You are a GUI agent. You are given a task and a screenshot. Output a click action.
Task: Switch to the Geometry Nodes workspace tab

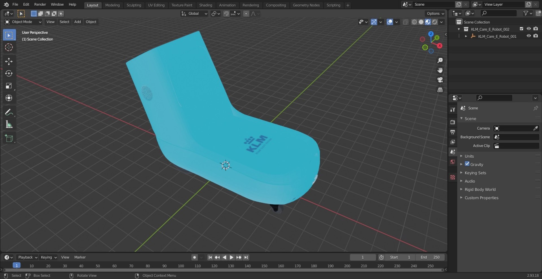tap(306, 5)
